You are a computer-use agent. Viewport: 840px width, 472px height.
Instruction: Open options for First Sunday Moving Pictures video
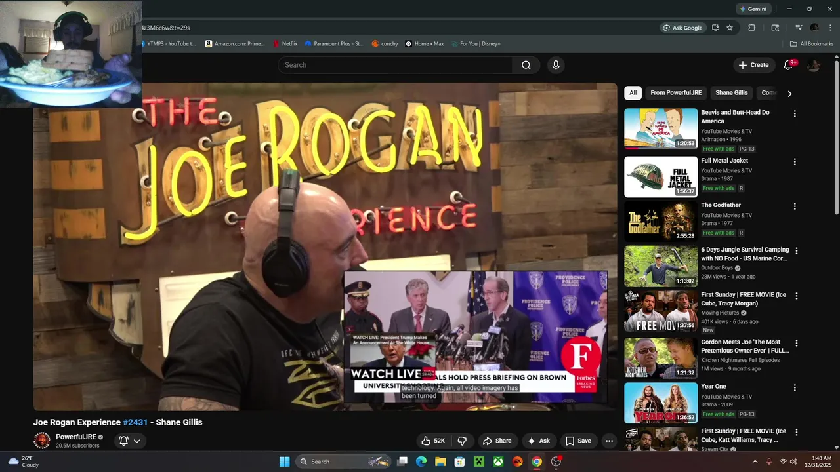797,296
